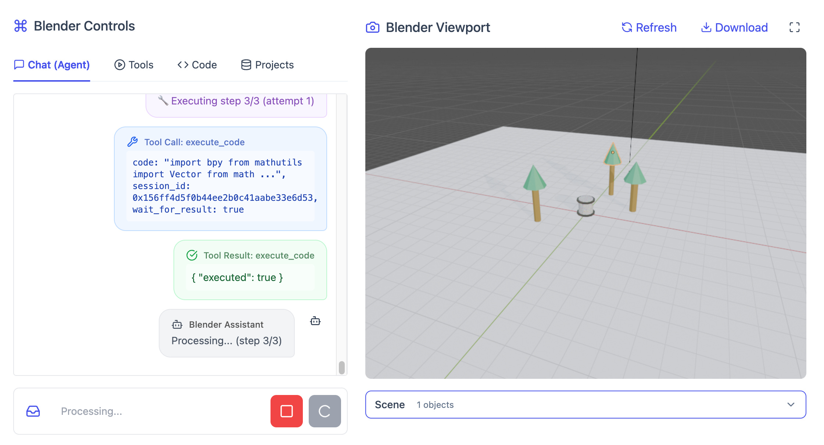Expand the Scene objects dropdown

point(585,405)
